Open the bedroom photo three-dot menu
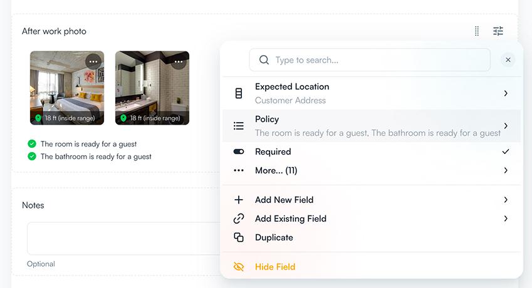The height and width of the screenshot is (288, 532). pyautogui.click(x=93, y=61)
